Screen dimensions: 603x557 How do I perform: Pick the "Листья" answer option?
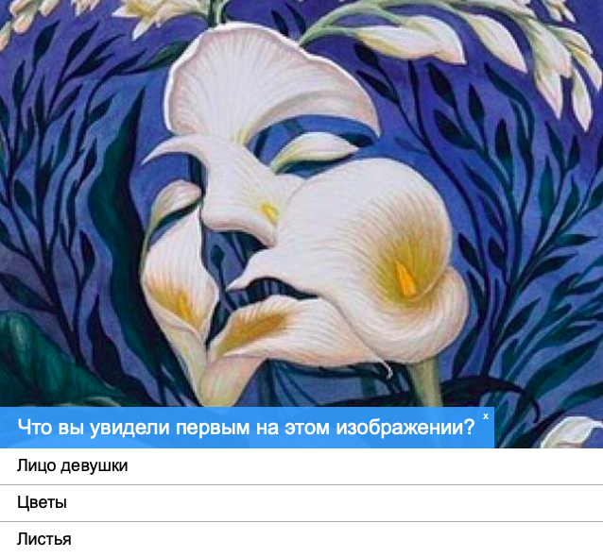[x=301, y=539]
